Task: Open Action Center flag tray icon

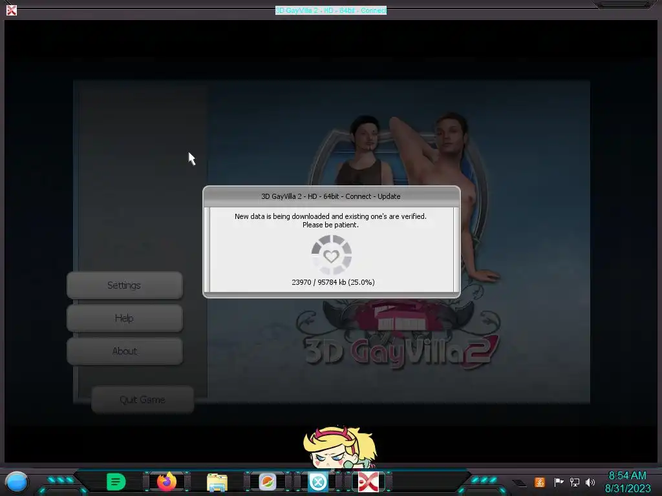Action: click(559, 482)
